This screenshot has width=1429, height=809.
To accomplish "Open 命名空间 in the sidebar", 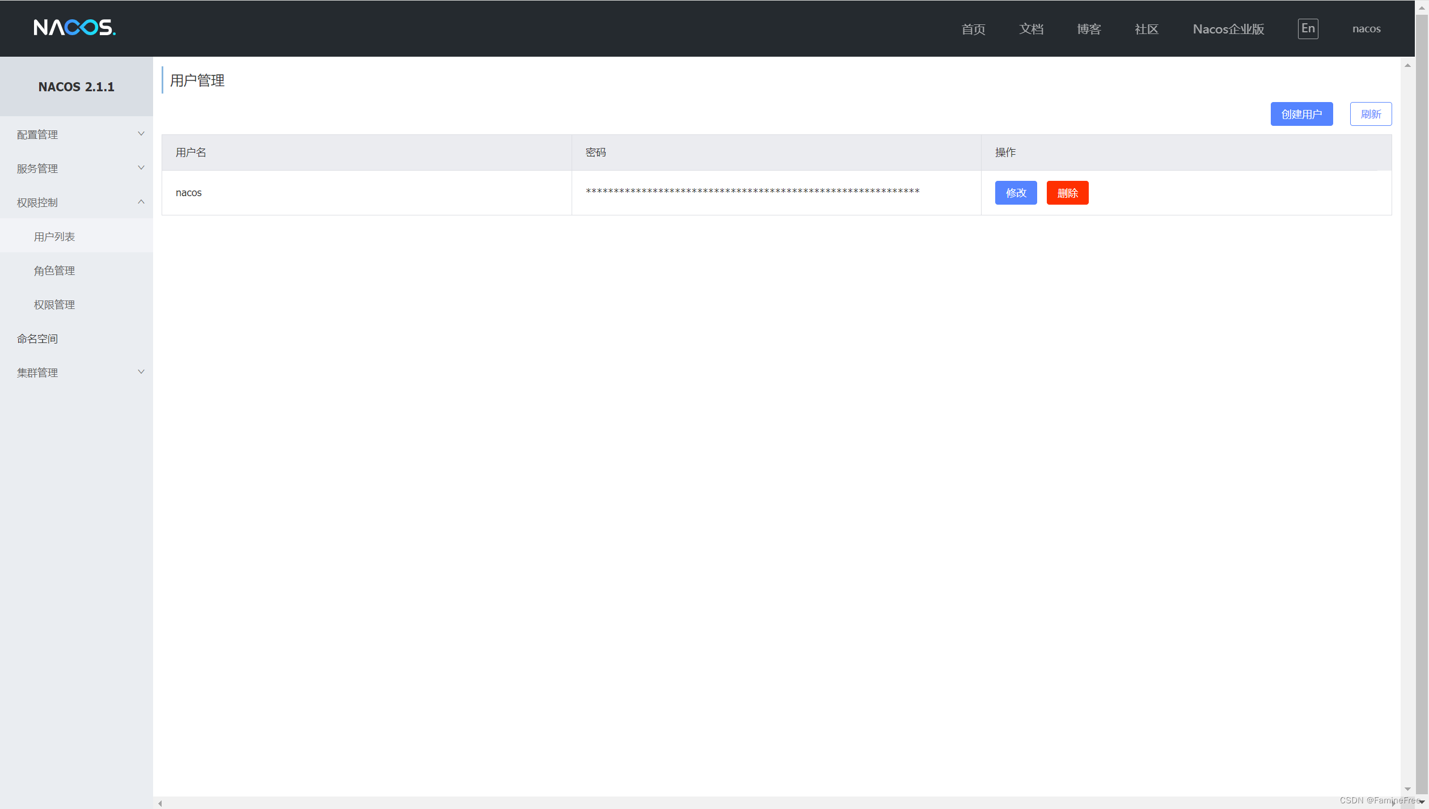I will point(37,339).
